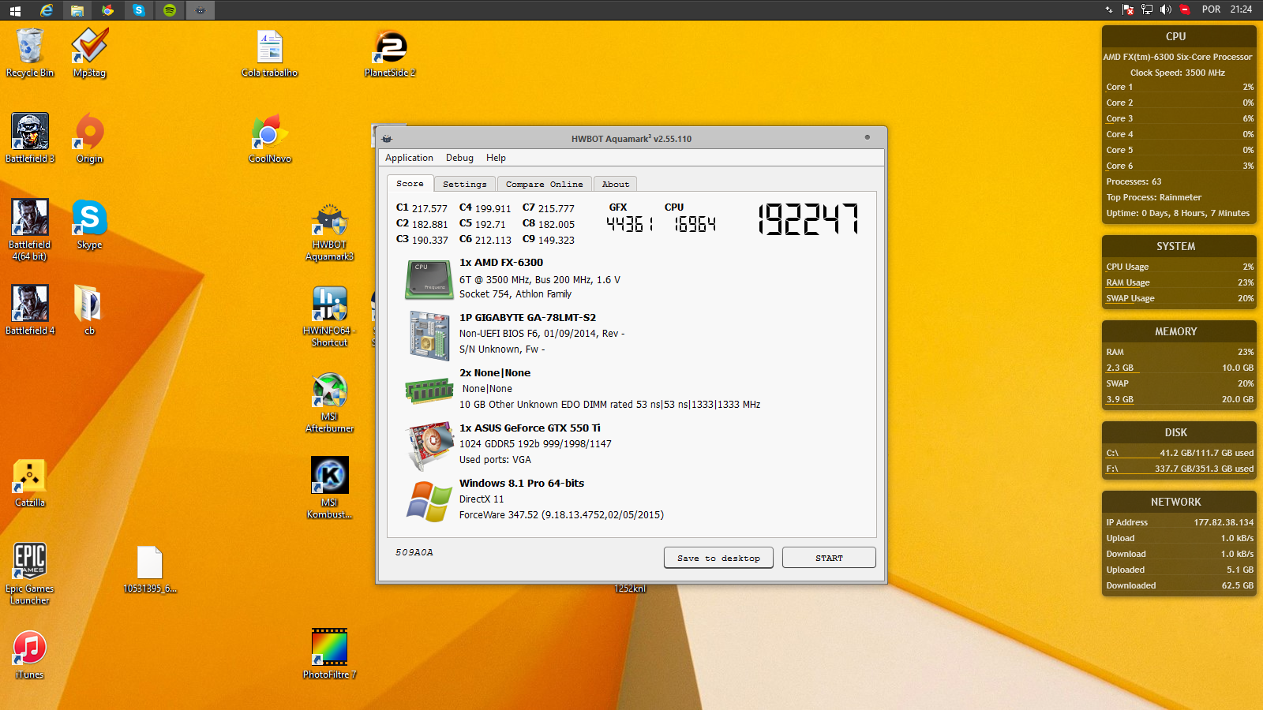Screen dimensions: 1263x710
Task: Click the C:\ disk usage row
Action: click(x=1179, y=453)
